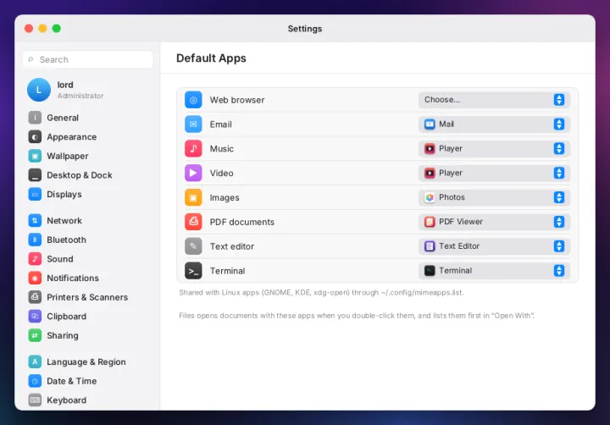The height and width of the screenshot is (425, 610).
Task: Select Date & Time in sidebar
Action: [x=89, y=381]
